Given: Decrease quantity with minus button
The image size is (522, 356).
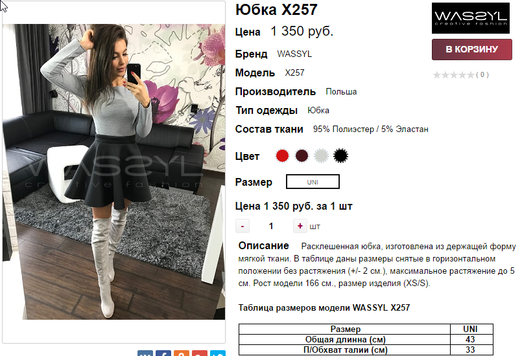Looking at the screenshot, I should coord(243,226).
